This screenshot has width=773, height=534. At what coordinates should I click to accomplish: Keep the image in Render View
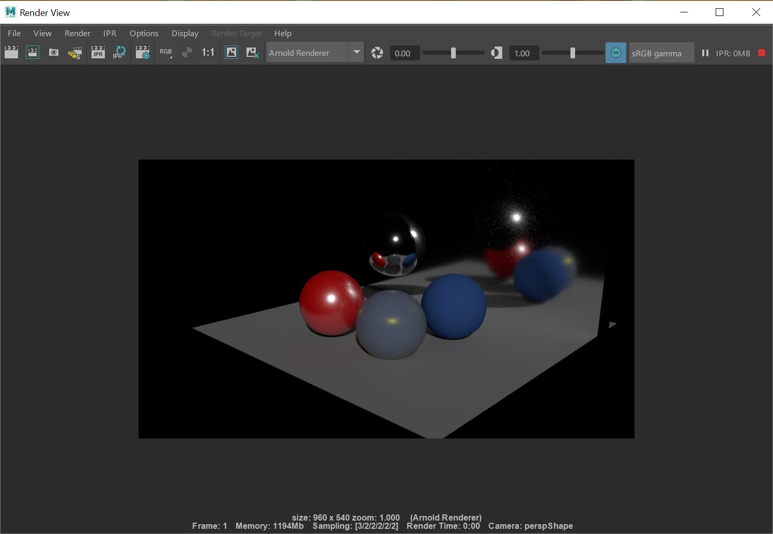point(231,52)
